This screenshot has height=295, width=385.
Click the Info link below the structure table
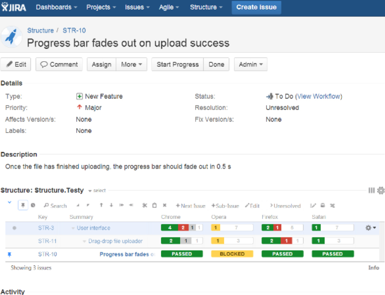pos(373,268)
